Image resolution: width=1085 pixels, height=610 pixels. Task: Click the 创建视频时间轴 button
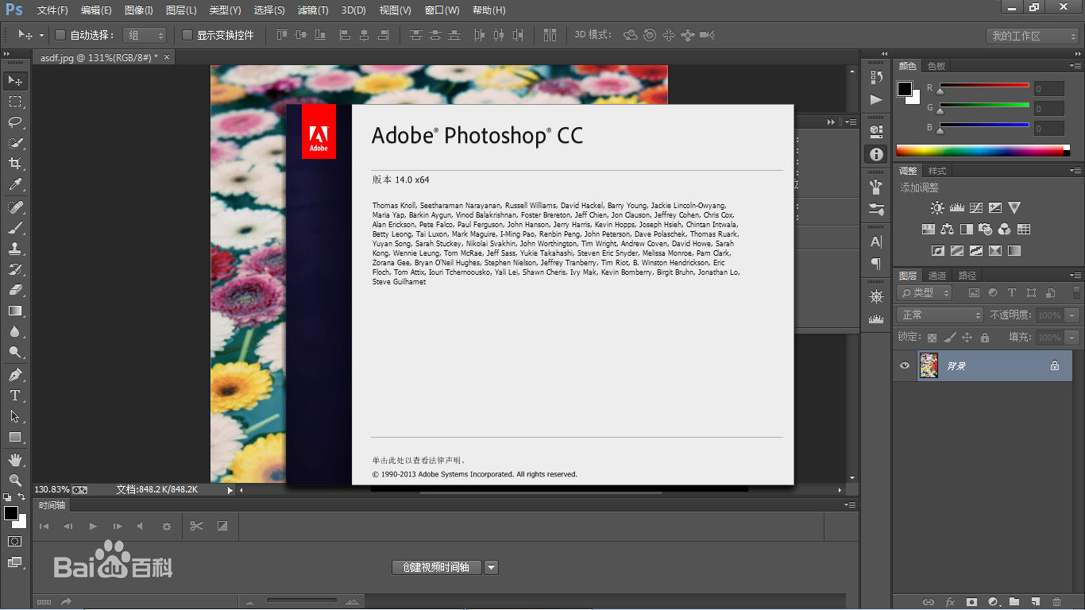(436, 567)
